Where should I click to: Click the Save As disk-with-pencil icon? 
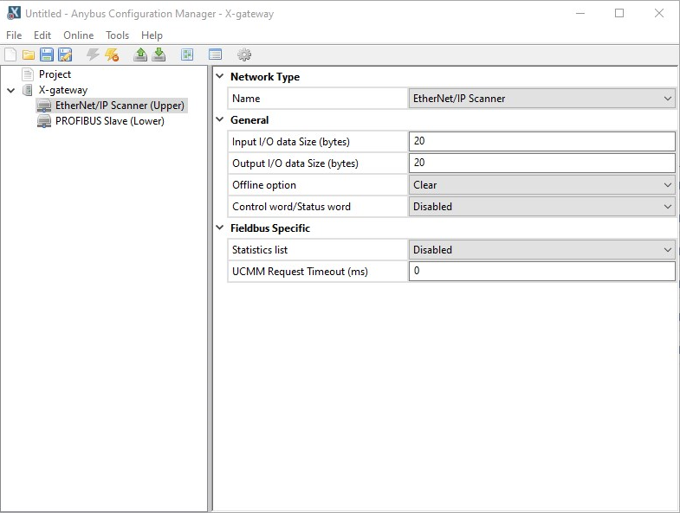point(65,55)
